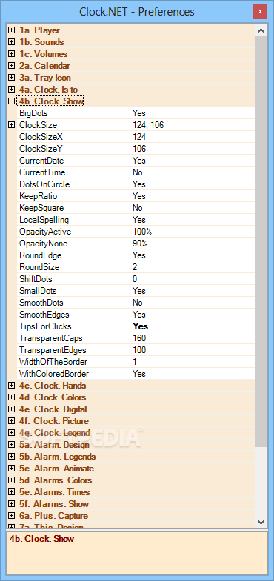Select the KeepSquare property label
Viewport: 274px width, 581px height.
41,208
